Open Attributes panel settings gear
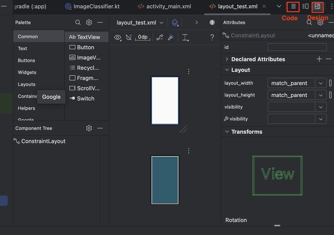 320,23
